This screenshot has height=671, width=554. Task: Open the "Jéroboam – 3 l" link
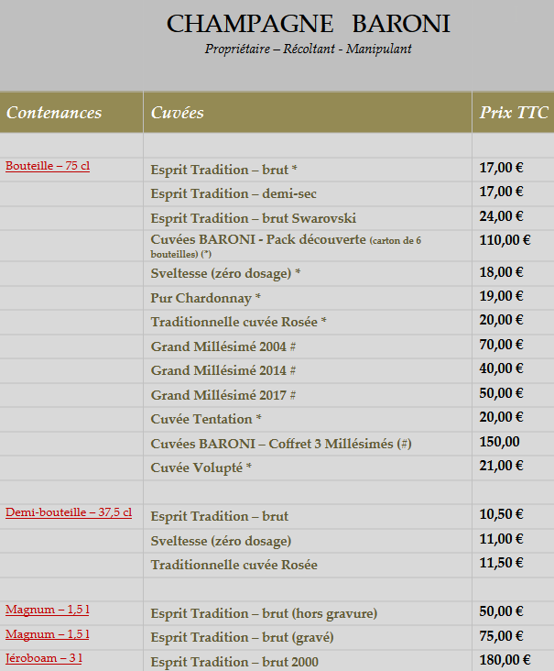click(x=44, y=658)
